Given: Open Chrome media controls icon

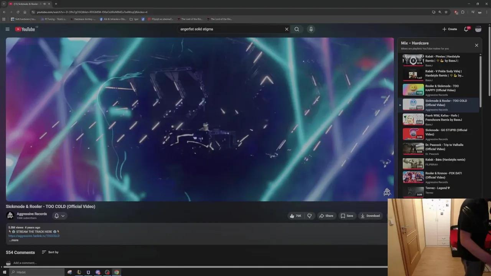Looking at the screenshot, I should 473,12.
